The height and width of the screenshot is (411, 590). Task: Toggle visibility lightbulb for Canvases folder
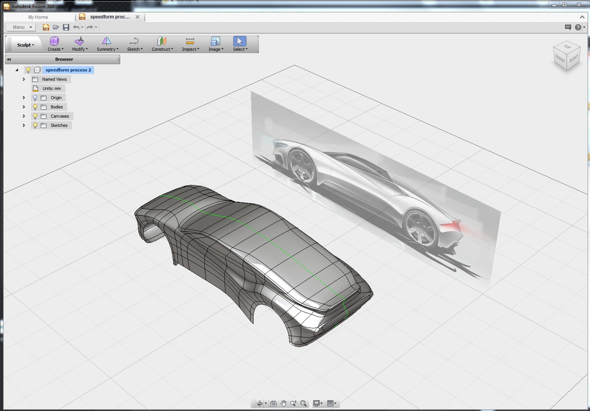(x=35, y=116)
